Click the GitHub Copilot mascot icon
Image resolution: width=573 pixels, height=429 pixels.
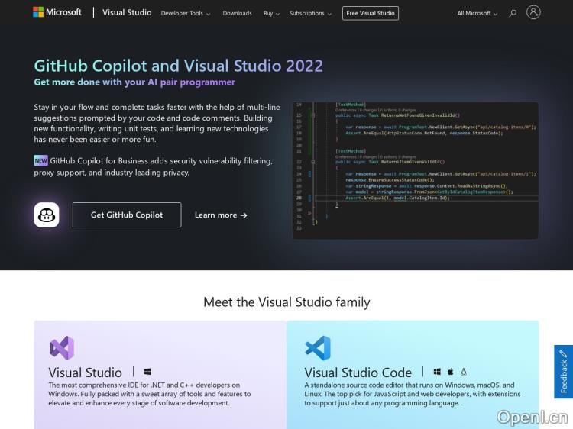click(x=47, y=214)
